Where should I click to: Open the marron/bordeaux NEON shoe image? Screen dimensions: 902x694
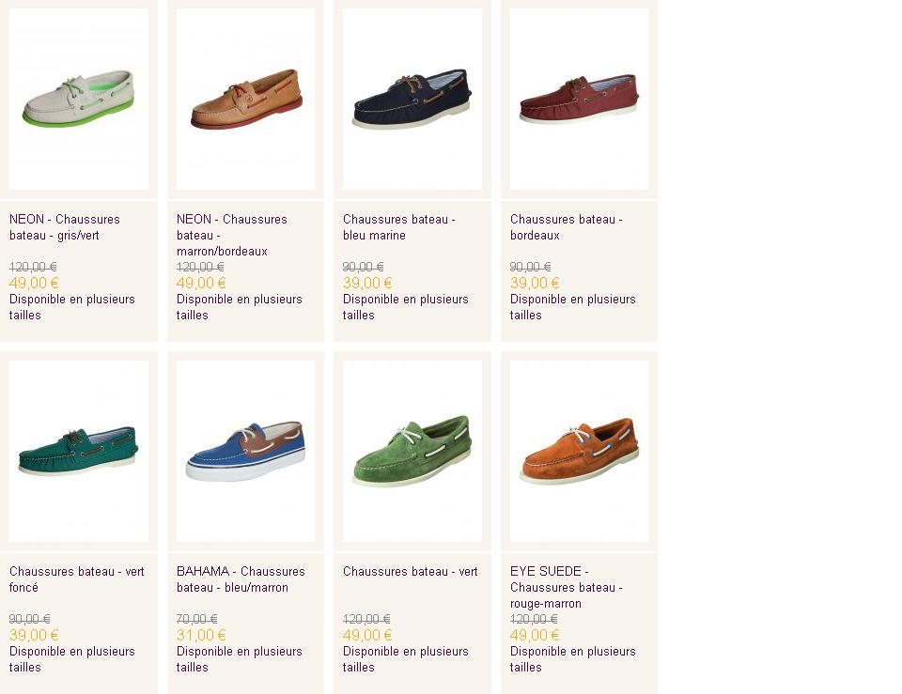[245, 99]
